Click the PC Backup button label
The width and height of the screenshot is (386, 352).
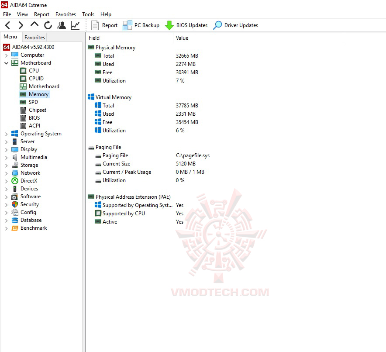coord(147,25)
